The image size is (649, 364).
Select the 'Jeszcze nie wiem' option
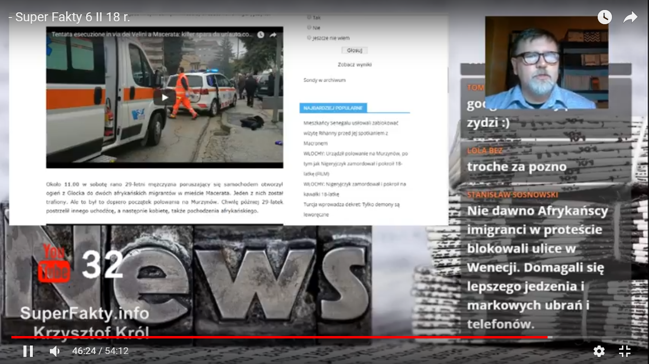[x=309, y=37]
